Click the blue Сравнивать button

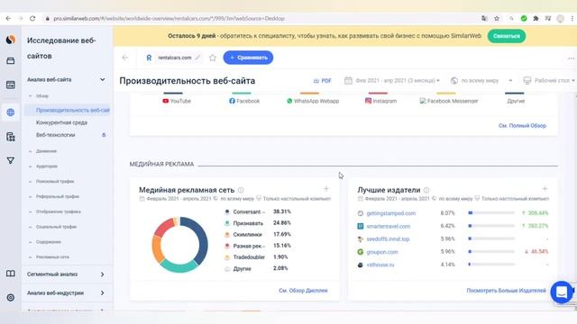tap(248, 58)
